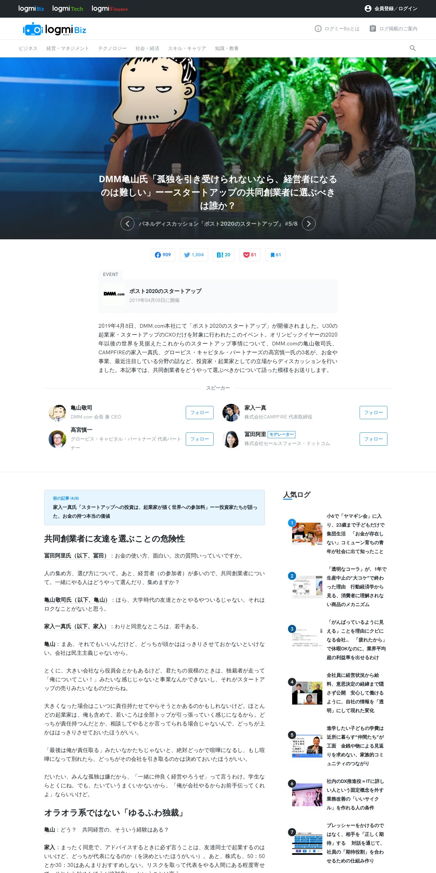
Task: Share on Twitter button showing 1,004
Action: [194, 255]
